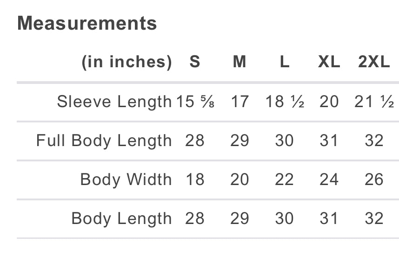The image size is (399, 256).
Task: Click Body Width value 18 for S
Action: pos(195,179)
